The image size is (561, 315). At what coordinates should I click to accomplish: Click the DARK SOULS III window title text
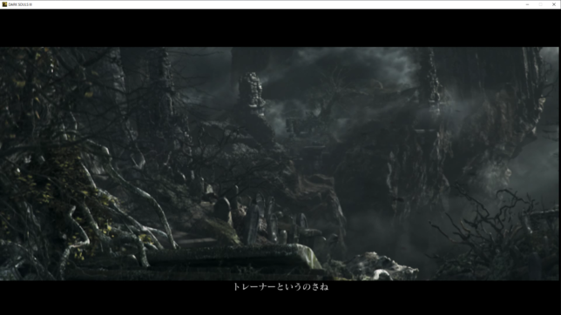click(x=20, y=4)
